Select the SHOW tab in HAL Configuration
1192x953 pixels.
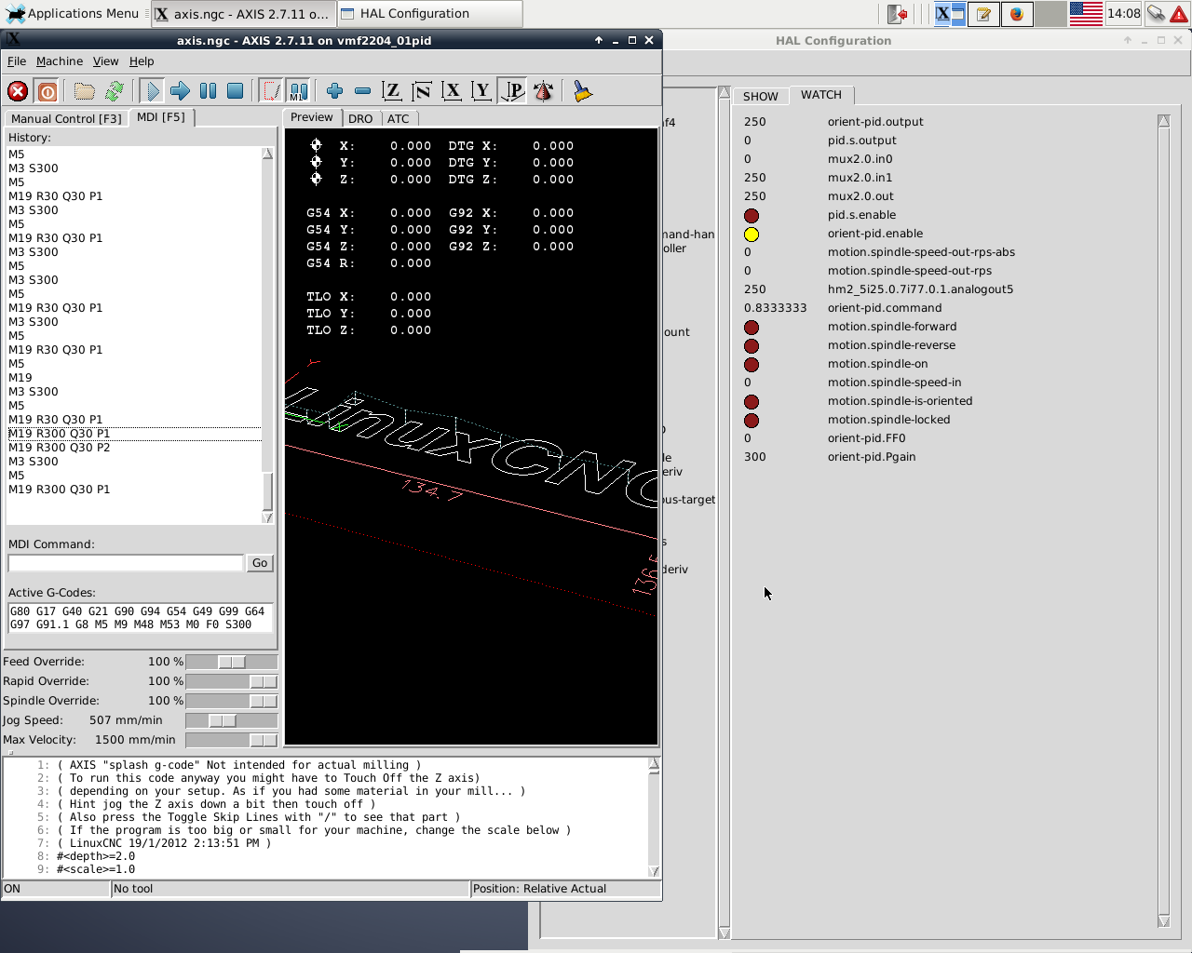coord(760,96)
